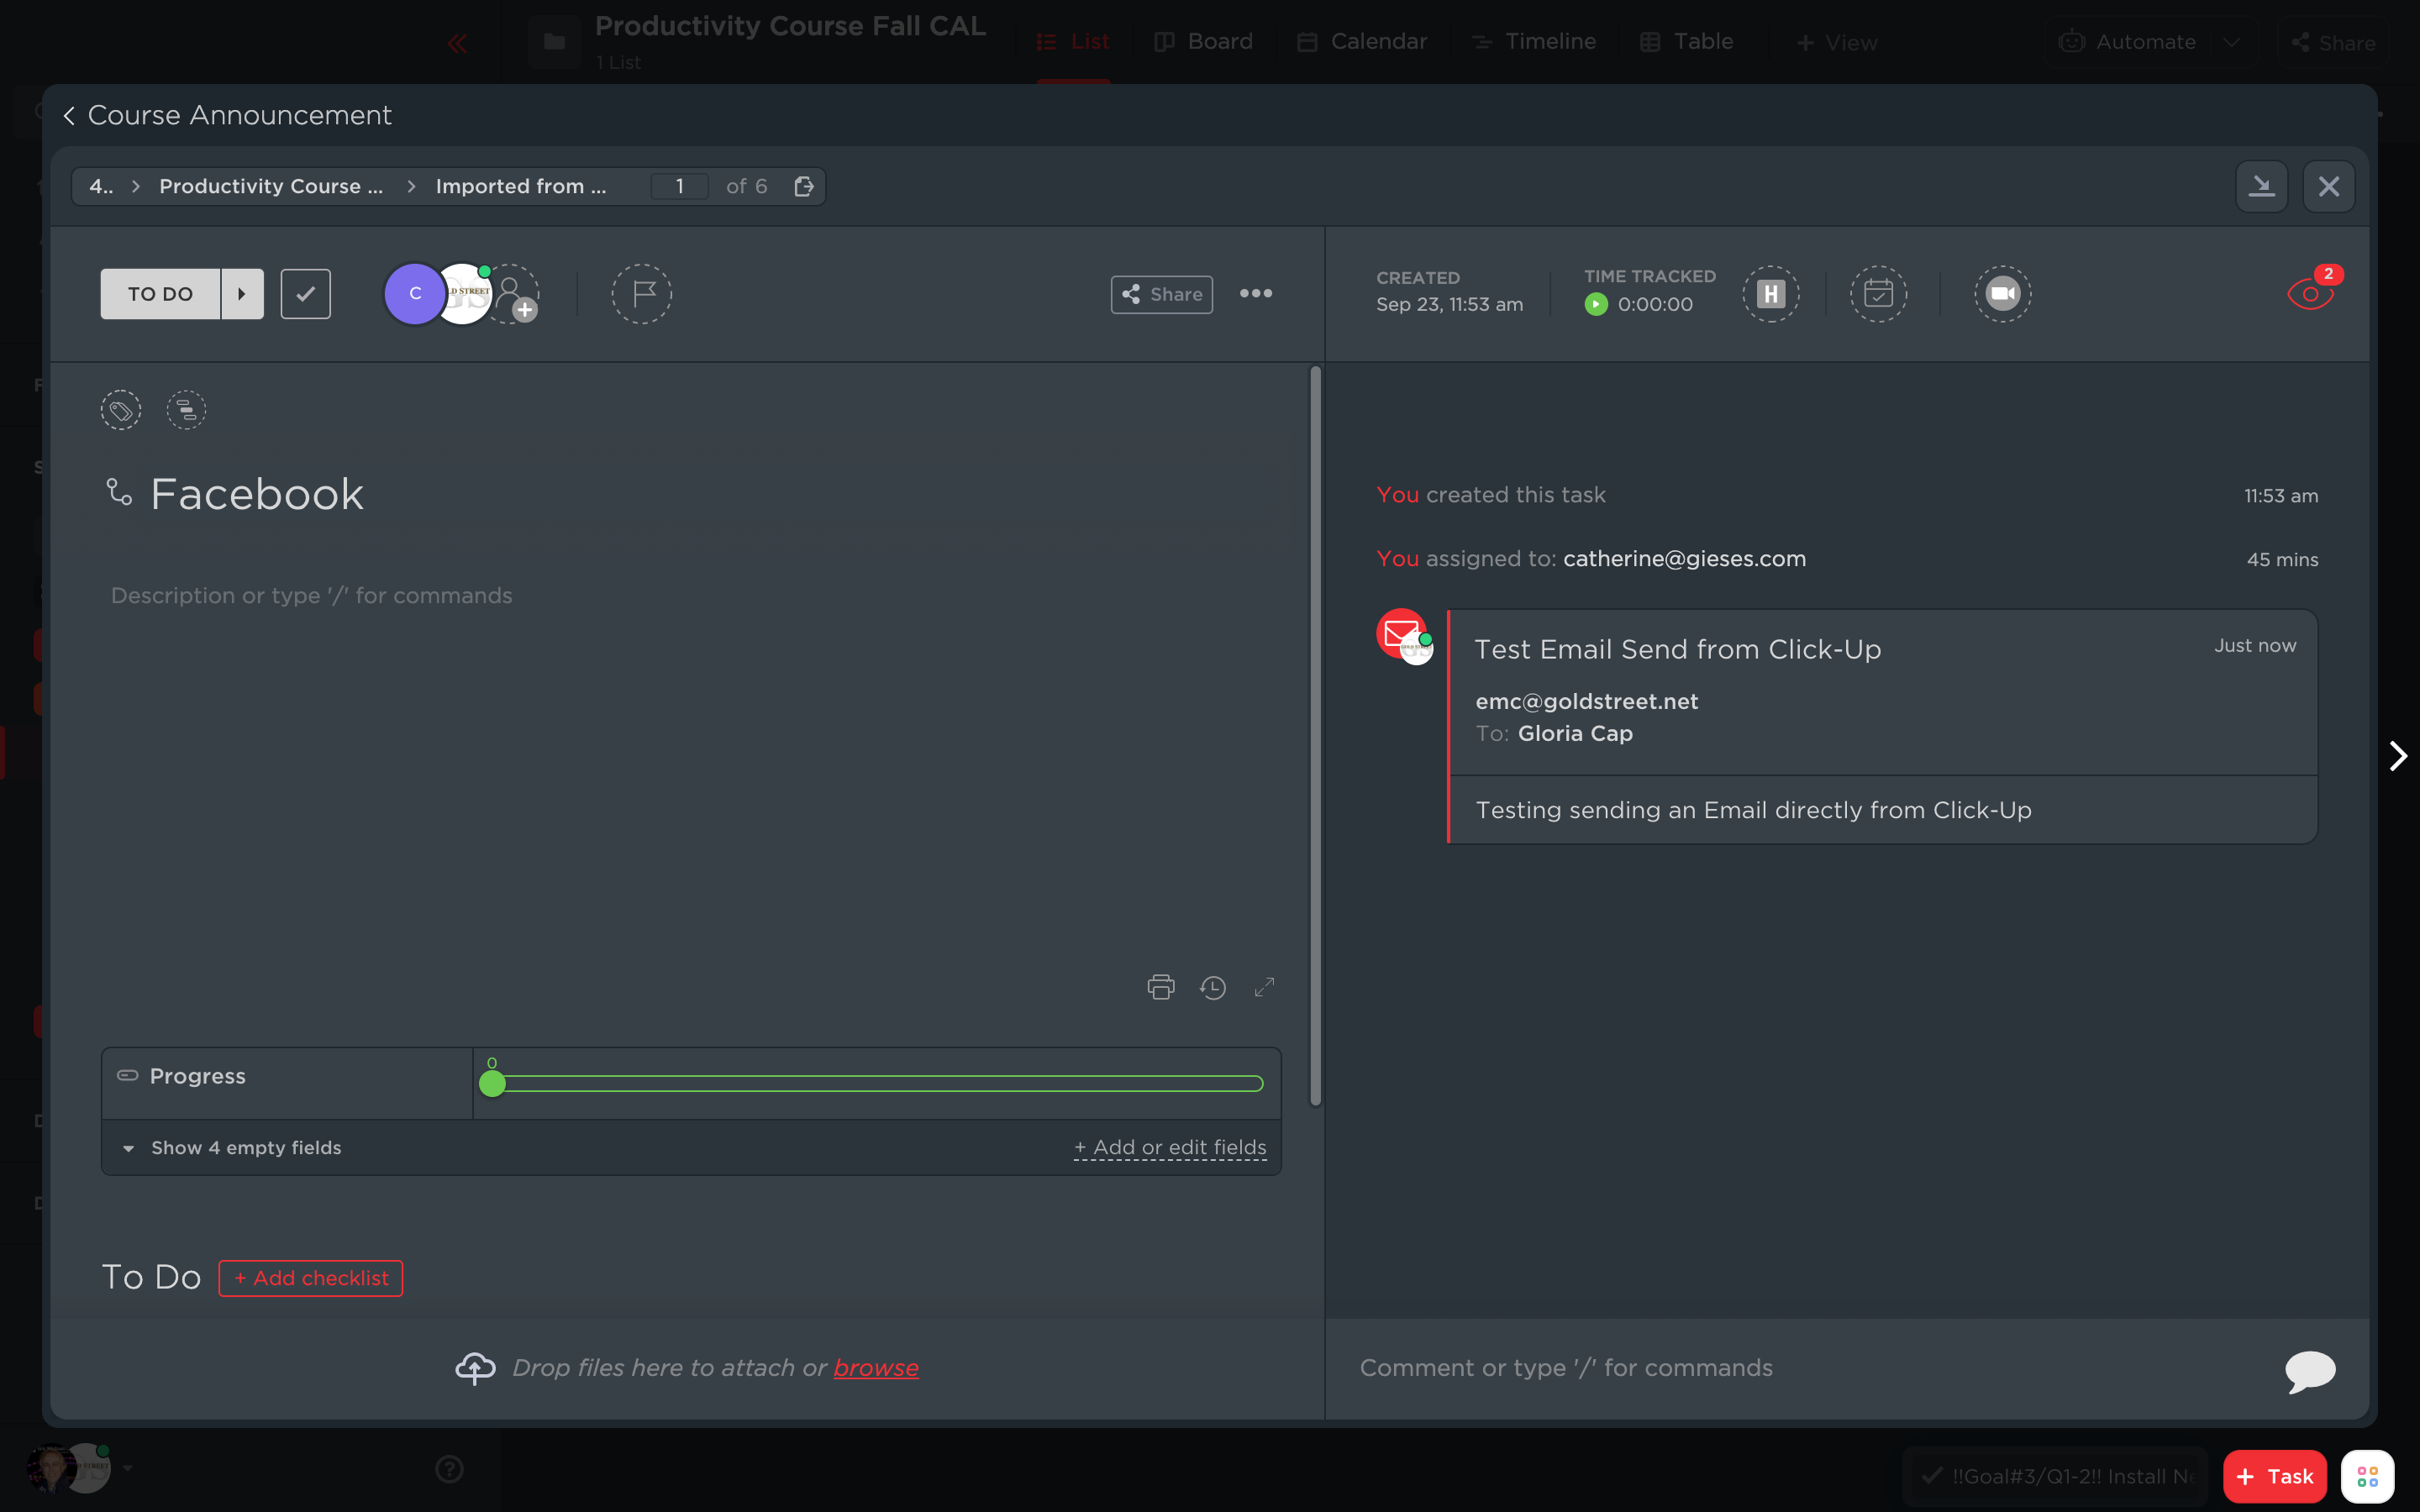This screenshot has height=1512, width=2420.
Task: Start the time tracking play button
Action: pos(1596,305)
